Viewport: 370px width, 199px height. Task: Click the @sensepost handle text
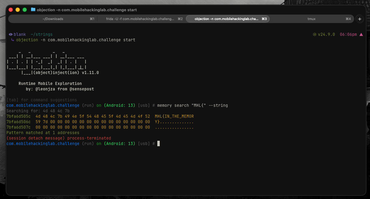point(82,89)
